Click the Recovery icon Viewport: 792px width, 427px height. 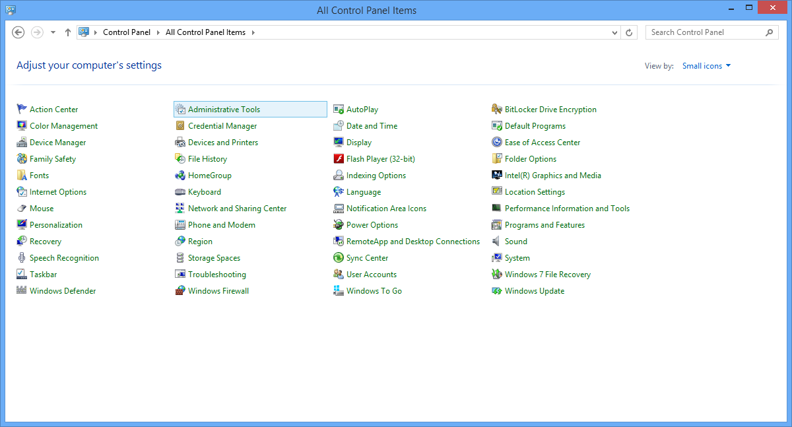[22, 242]
